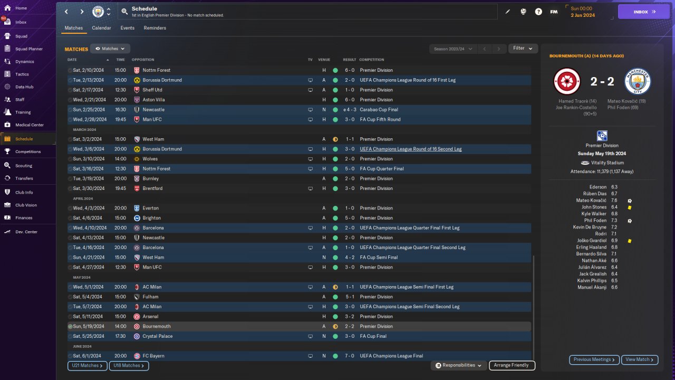
Task: Click the Manchester City crest in the match panel
Action: click(x=638, y=81)
